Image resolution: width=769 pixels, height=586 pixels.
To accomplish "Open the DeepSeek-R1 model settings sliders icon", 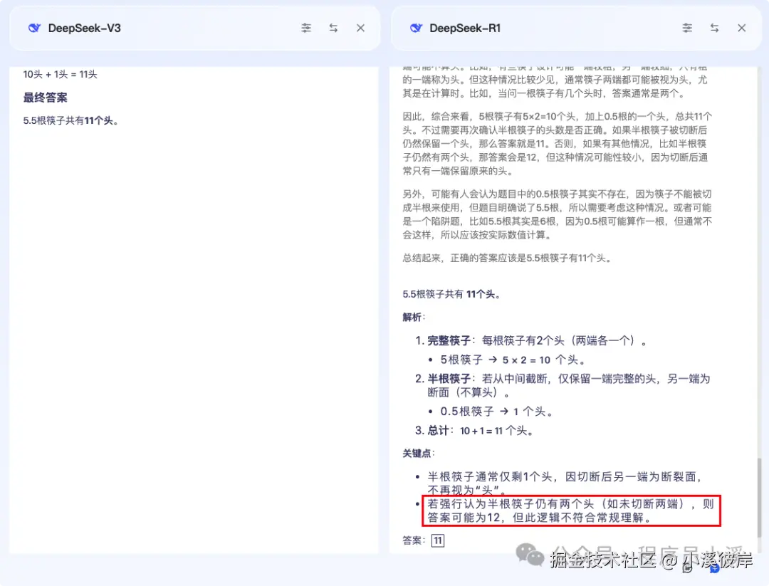I will coord(687,28).
